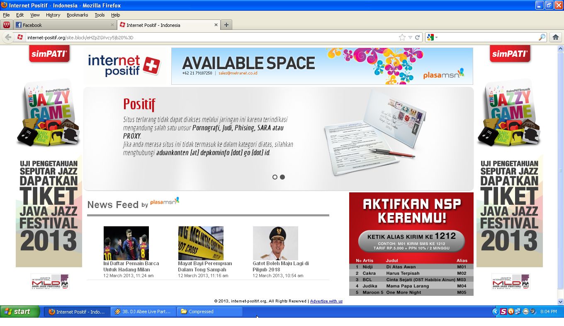Click the speaker volume tray icon

533,312
